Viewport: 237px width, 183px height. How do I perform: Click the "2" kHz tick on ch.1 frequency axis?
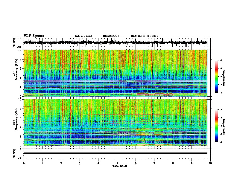(21, 87)
